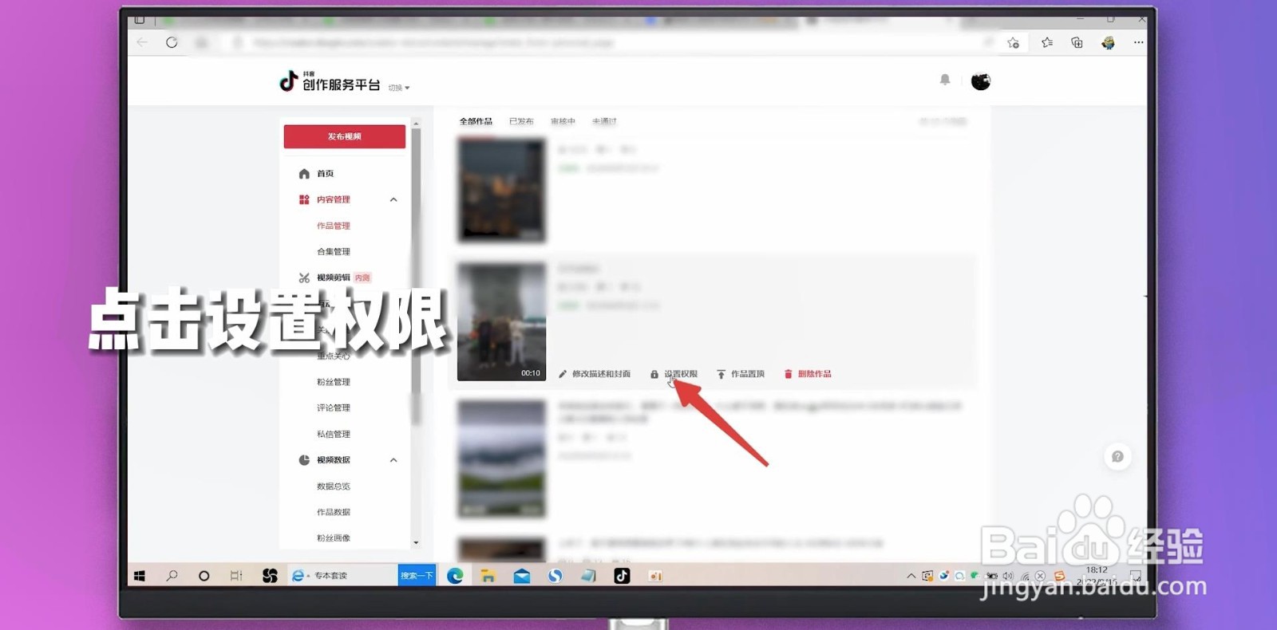
Task: Open the Windows Start menu
Action: (140, 576)
